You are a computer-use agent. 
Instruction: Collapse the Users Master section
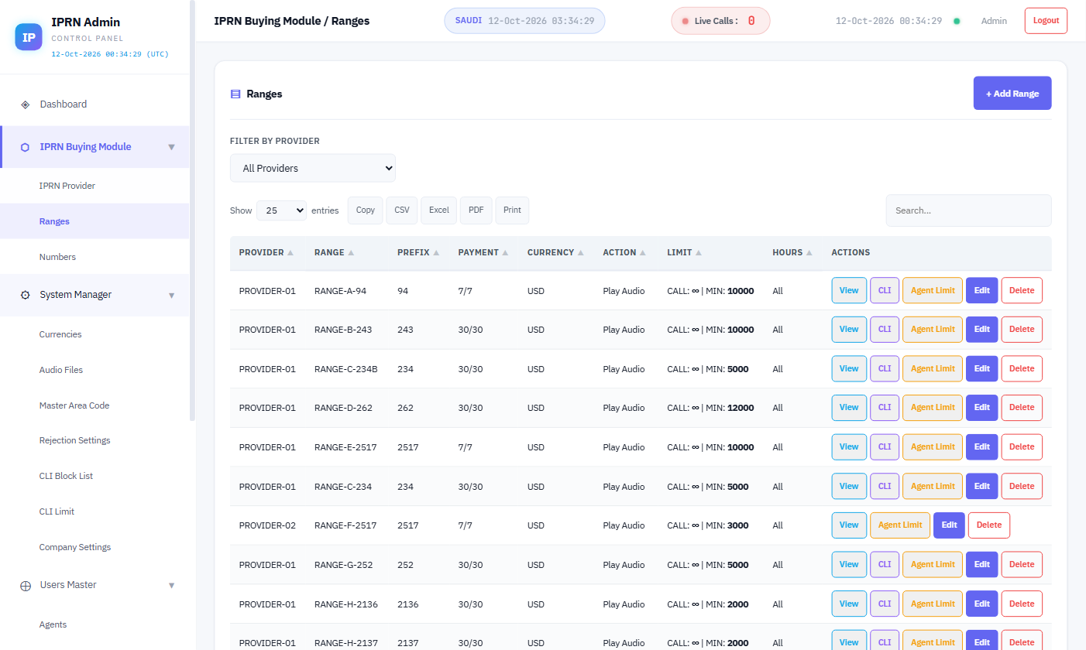click(x=171, y=586)
